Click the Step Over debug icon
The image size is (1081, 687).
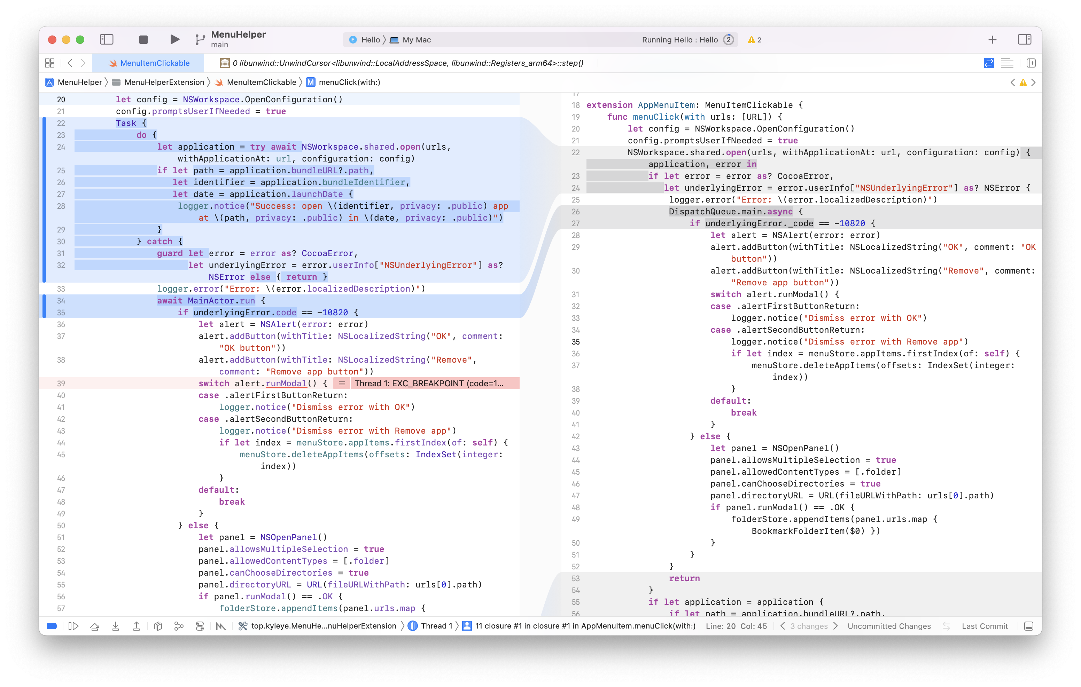95,626
